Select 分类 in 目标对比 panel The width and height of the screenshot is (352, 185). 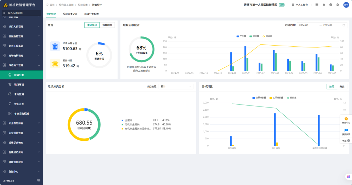click(342, 87)
